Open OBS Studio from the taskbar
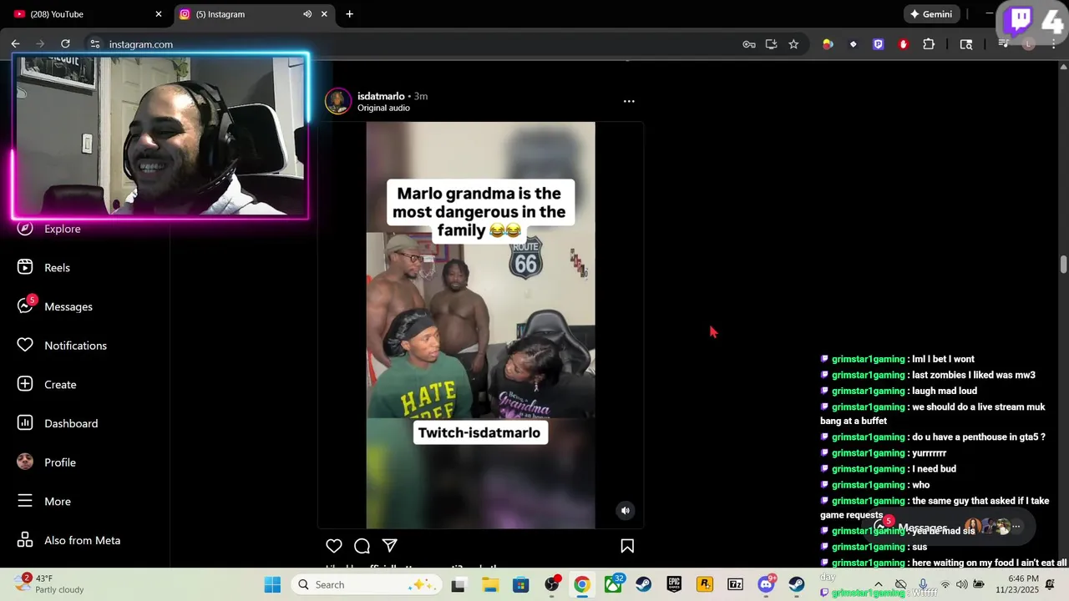 [x=551, y=584]
